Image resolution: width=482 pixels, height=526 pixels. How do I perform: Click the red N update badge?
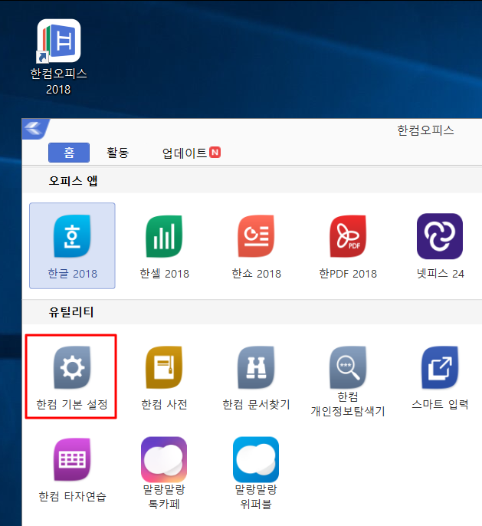[215, 153]
